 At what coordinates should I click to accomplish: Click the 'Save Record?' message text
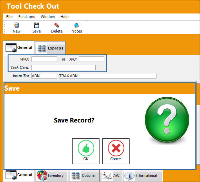click(x=74, y=120)
